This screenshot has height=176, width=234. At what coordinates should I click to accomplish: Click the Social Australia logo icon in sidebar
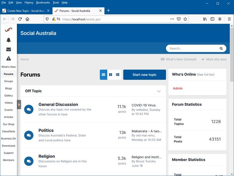[8, 30]
